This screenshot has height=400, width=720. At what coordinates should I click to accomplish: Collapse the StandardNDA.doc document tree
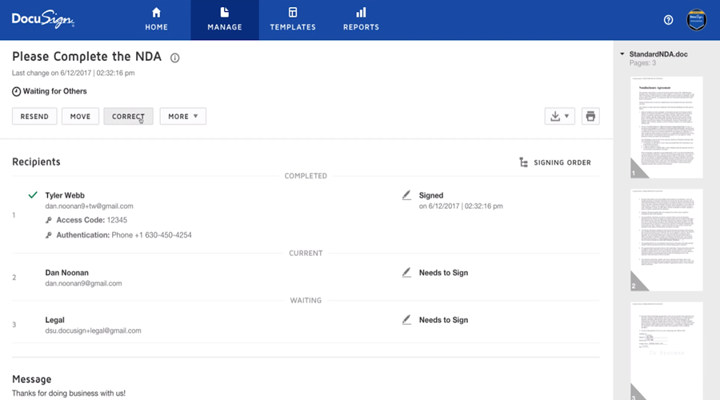(622, 54)
